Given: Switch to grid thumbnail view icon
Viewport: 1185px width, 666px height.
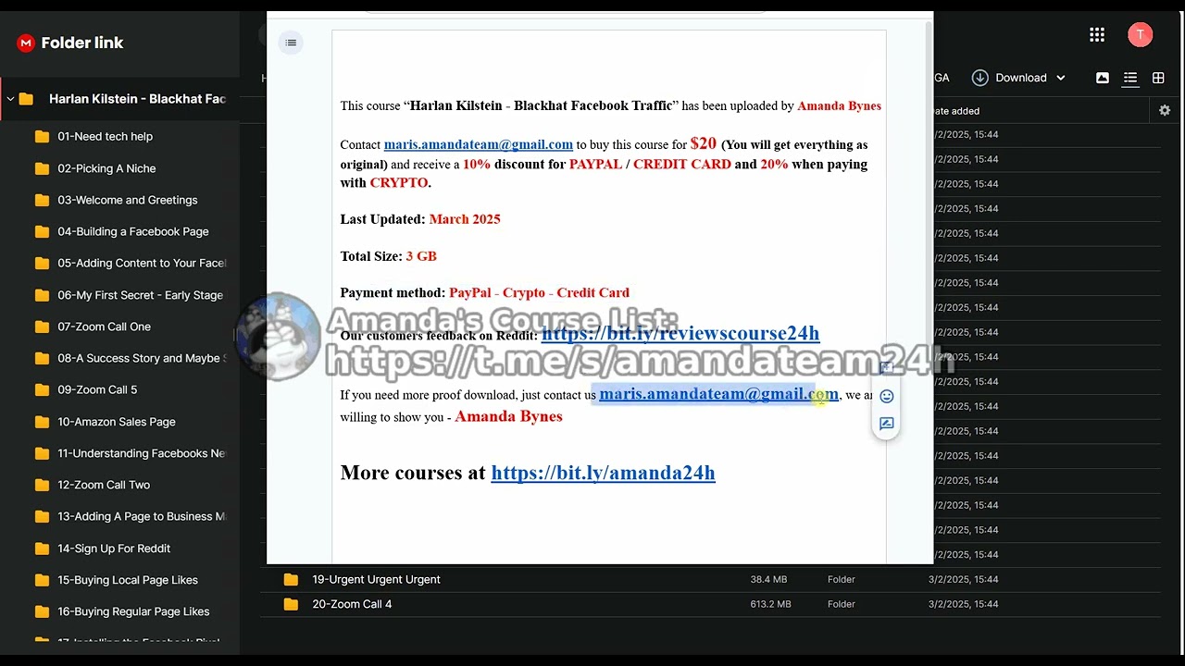Looking at the screenshot, I should click(1158, 79).
